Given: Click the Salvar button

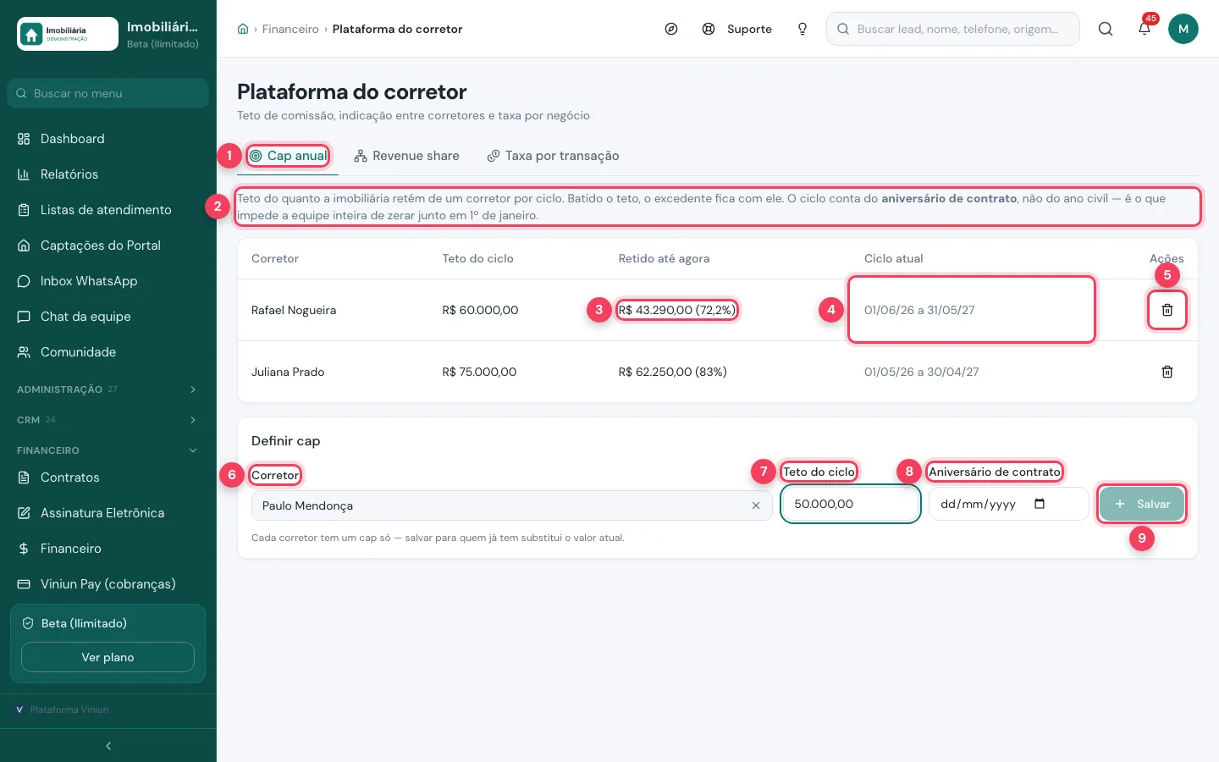Looking at the screenshot, I should tap(1142, 504).
